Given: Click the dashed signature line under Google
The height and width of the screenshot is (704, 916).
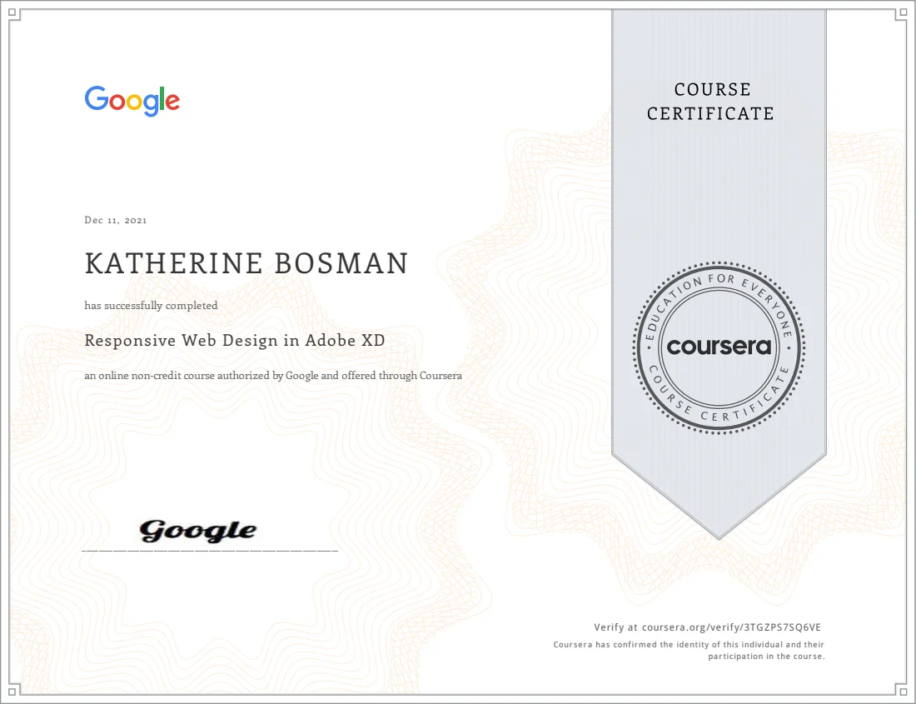Looking at the screenshot, I should pyautogui.click(x=208, y=550).
